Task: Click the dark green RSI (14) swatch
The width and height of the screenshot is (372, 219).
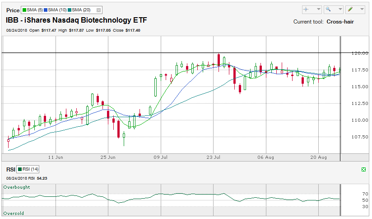Action: (20, 169)
